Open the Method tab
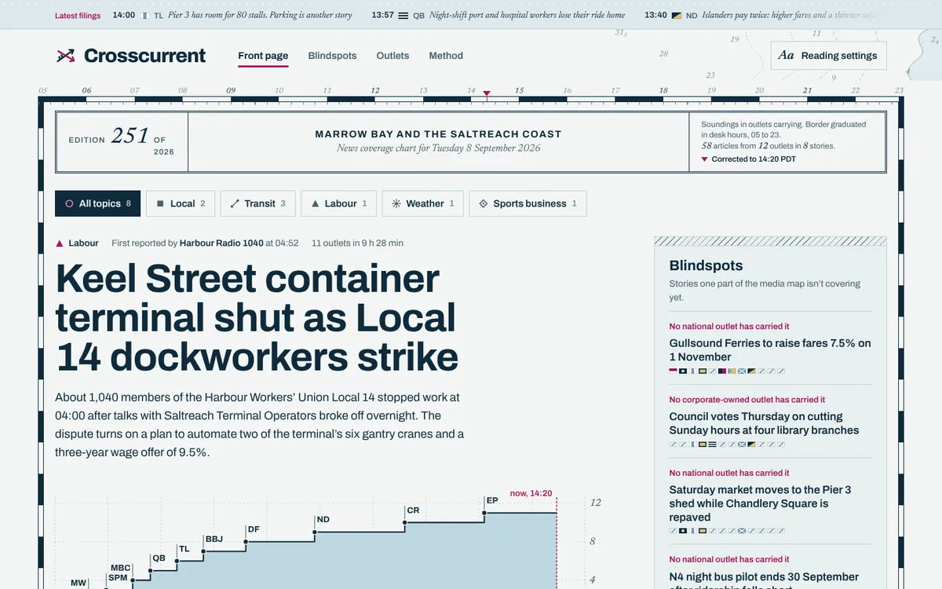This screenshot has width=942, height=589. (446, 56)
